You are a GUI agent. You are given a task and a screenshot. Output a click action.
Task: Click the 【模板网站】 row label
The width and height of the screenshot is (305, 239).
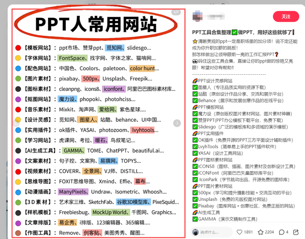pos(38,48)
